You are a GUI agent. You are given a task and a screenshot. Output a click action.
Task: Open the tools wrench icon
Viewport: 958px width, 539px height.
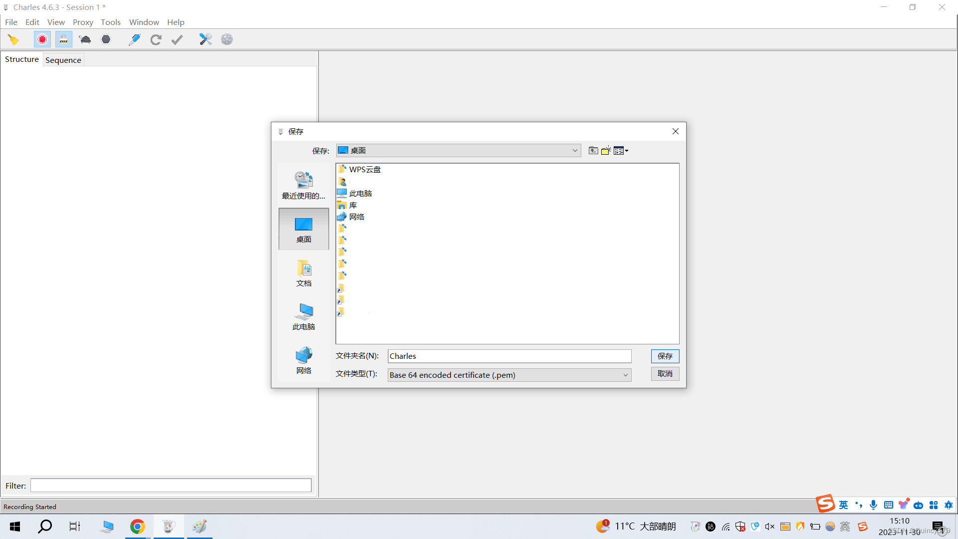coord(206,39)
